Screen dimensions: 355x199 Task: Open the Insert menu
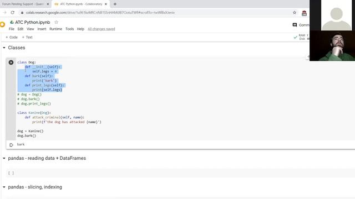42,29
